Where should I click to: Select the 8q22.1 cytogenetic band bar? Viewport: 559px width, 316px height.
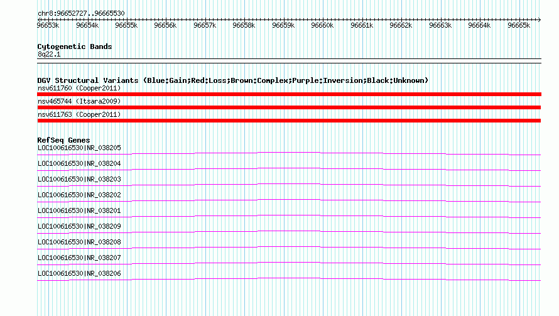click(x=289, y=61)
